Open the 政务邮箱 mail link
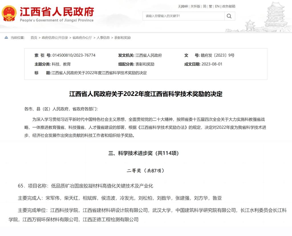292x236 pixels. tap(229, 6)
